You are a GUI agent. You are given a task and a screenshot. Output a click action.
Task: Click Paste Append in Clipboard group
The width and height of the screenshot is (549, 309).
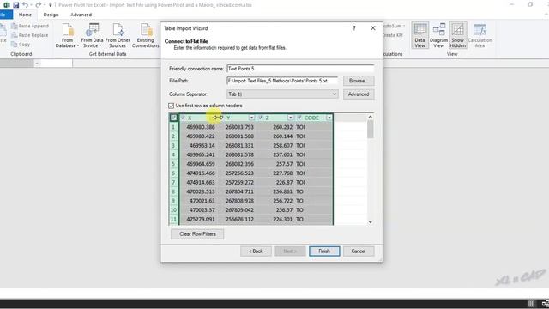(30, 26)
